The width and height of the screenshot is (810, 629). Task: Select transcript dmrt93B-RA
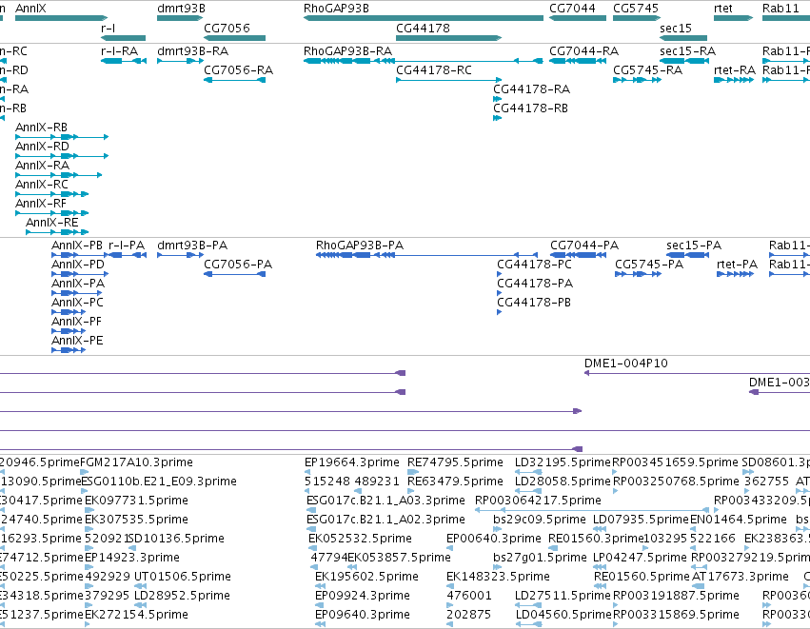point(180,61)
